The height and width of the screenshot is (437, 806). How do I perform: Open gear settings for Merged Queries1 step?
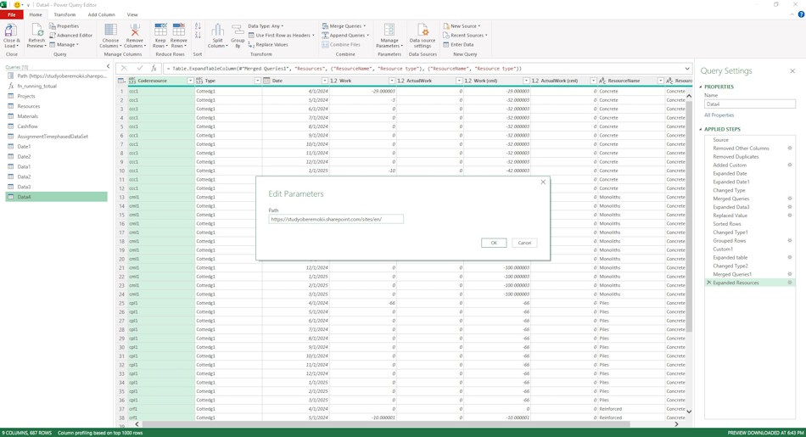pos(790,274)
